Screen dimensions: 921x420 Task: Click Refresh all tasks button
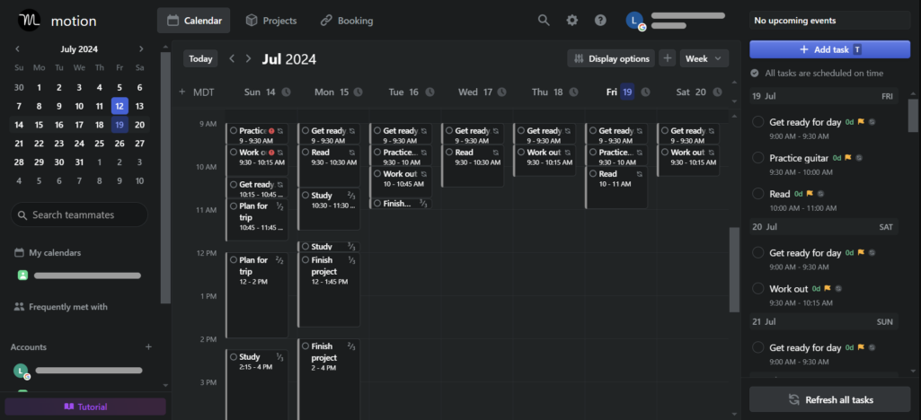829,400
